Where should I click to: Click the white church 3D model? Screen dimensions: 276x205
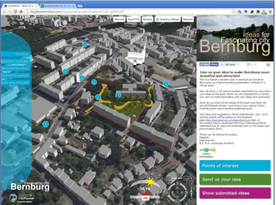coord(136,56)
